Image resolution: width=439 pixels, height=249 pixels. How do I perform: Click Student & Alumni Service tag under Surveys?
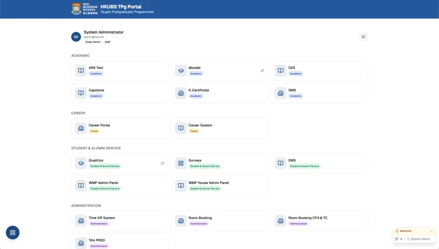point(205,166)
